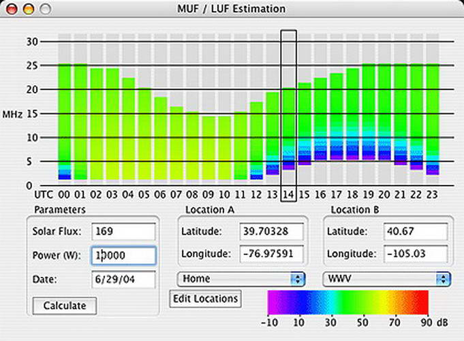Click the Solar Flux input field
Viewport: 464px width, 341px height.
point(123,231)
